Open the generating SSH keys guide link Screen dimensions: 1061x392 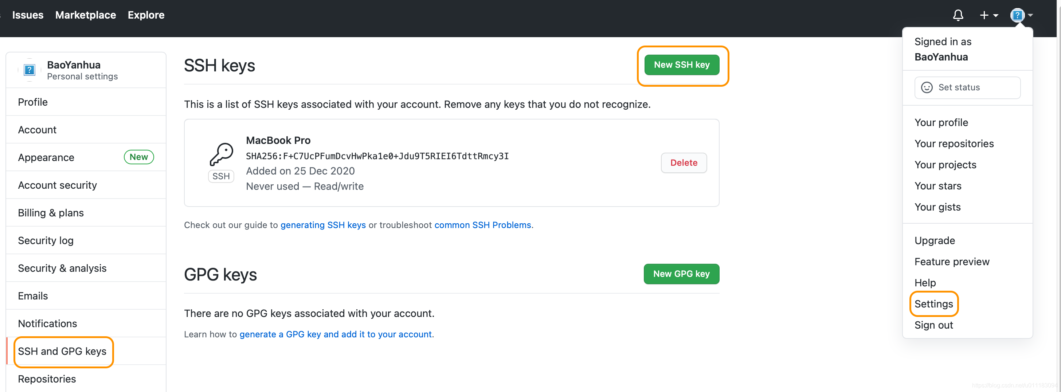[x=323, y=225]
